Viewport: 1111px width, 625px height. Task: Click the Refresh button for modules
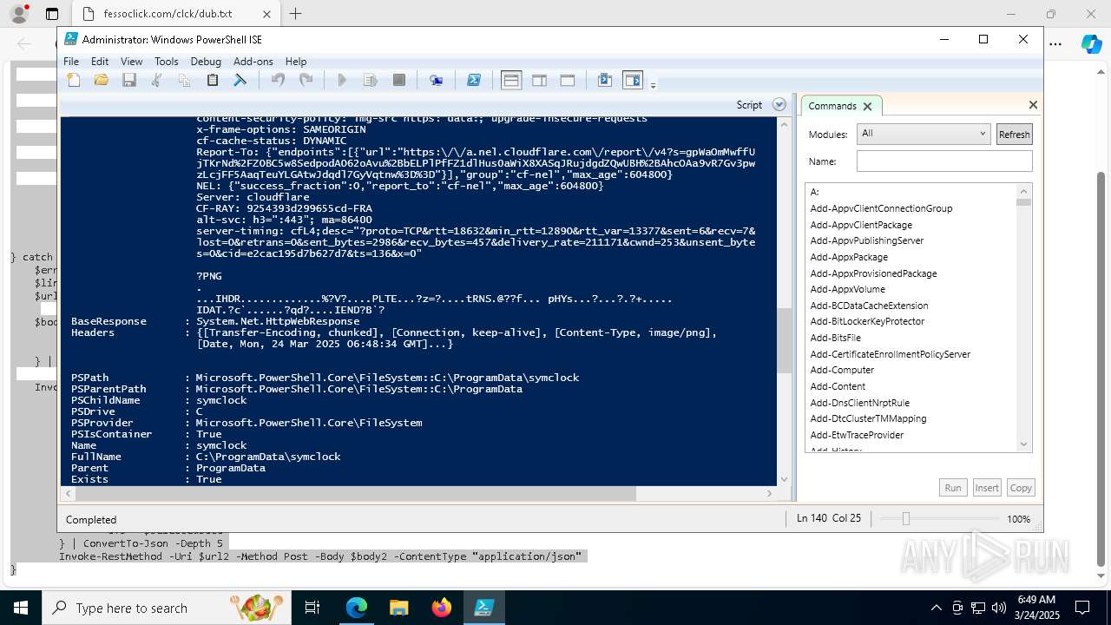[x=1014, y=134]
